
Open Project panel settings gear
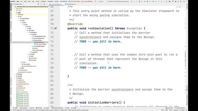pyautogui.click(x=44, y=4)
